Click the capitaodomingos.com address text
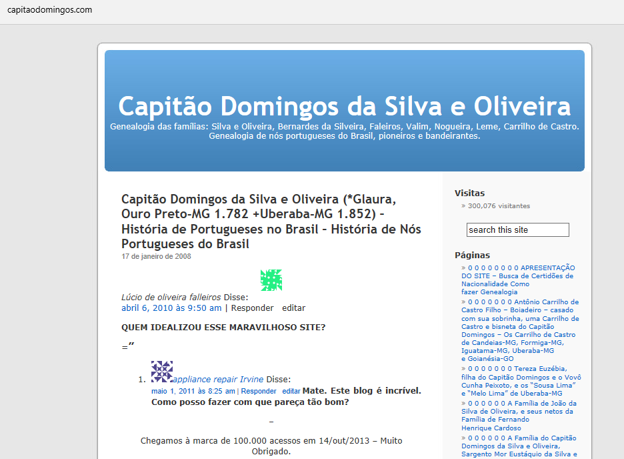Viewport: 624px width, 459px height. point(49,10)
